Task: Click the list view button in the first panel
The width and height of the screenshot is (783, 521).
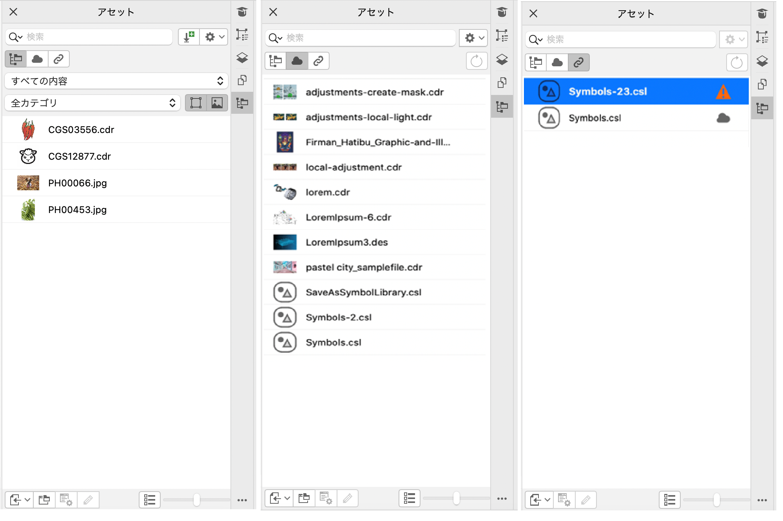Action: [149, 500]
